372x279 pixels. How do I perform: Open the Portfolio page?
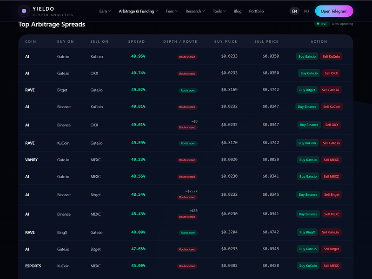[x=256, y=11]
